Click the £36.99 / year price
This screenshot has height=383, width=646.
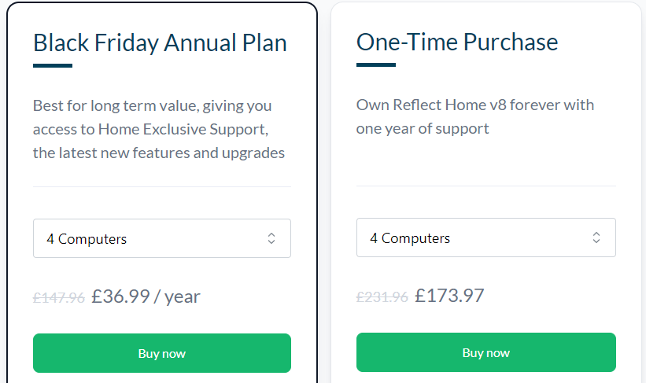(x=146, y=296)
